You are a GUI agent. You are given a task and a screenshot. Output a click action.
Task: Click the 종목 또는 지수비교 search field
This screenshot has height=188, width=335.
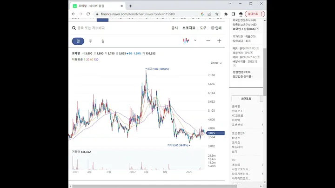click(x=91, y=28)
